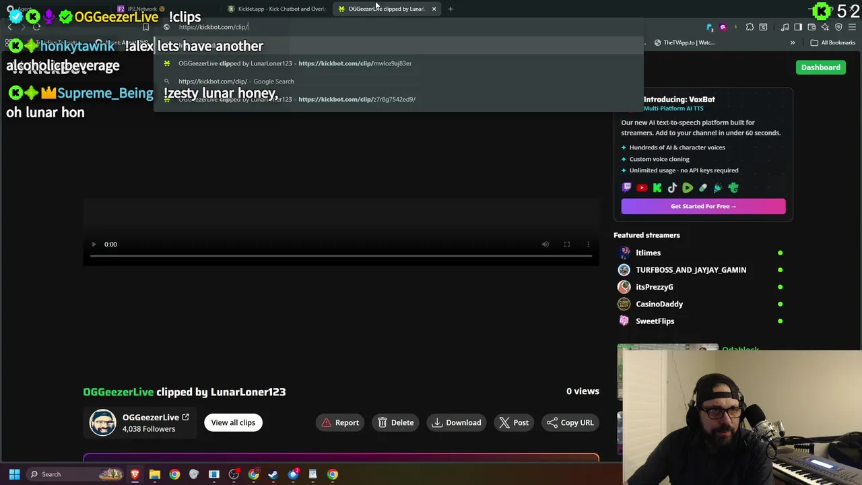This screenshot has width=862, height=485.
Task: Reload the page
Action: (x=36, y=27)
